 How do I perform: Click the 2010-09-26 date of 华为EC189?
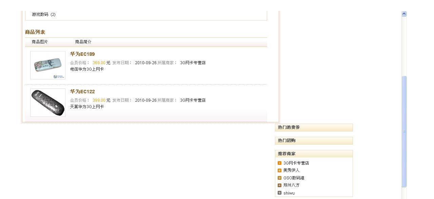146,63
